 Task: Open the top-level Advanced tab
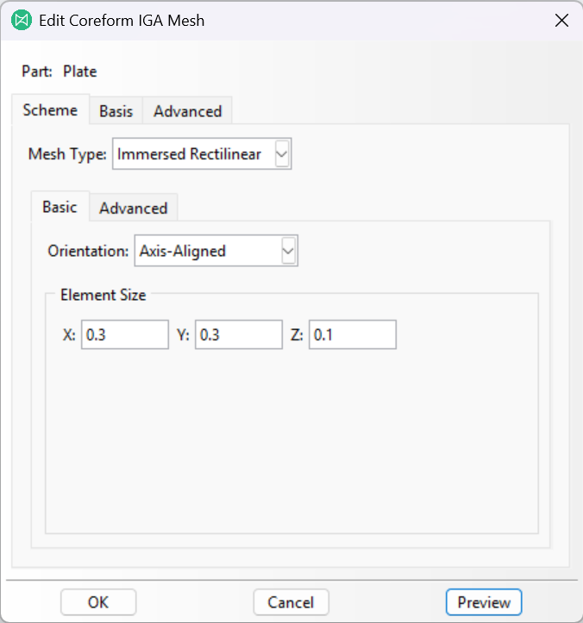[x=187, y=111]
